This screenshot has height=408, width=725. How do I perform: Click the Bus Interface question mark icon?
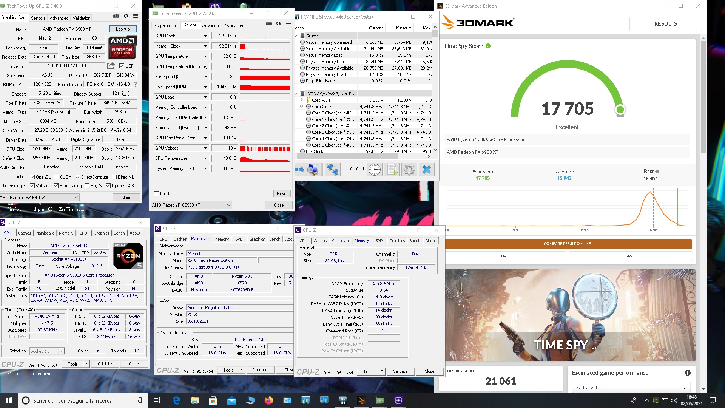[x=136, y=84]
